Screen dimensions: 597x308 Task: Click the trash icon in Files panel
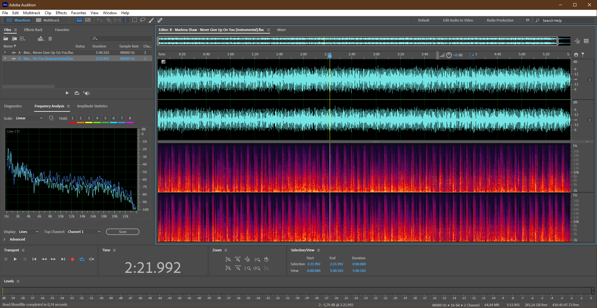[50, 39]
